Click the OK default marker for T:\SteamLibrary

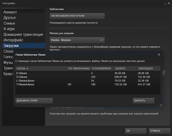tap(69, 84)
